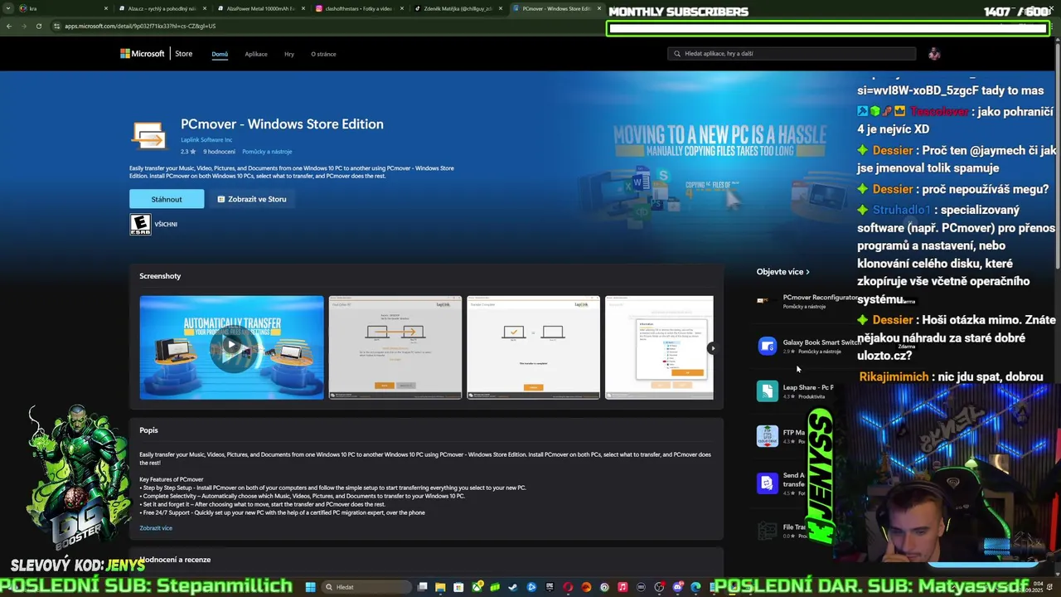Open the PCmover app icon
The height and width of the screenshot is (597, 1061).
coord(149,136)
